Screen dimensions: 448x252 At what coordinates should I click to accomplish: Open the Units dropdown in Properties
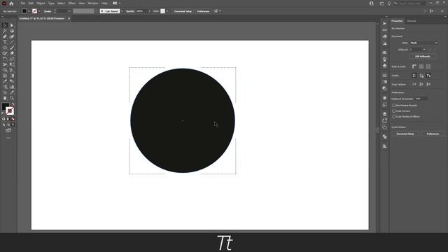pyautogui.click(x=423, y=43)
